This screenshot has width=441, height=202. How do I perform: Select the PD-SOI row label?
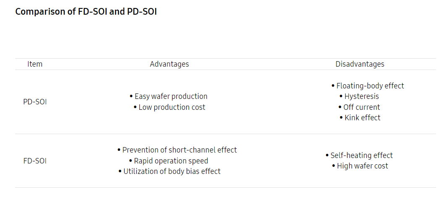pos(35,102)
